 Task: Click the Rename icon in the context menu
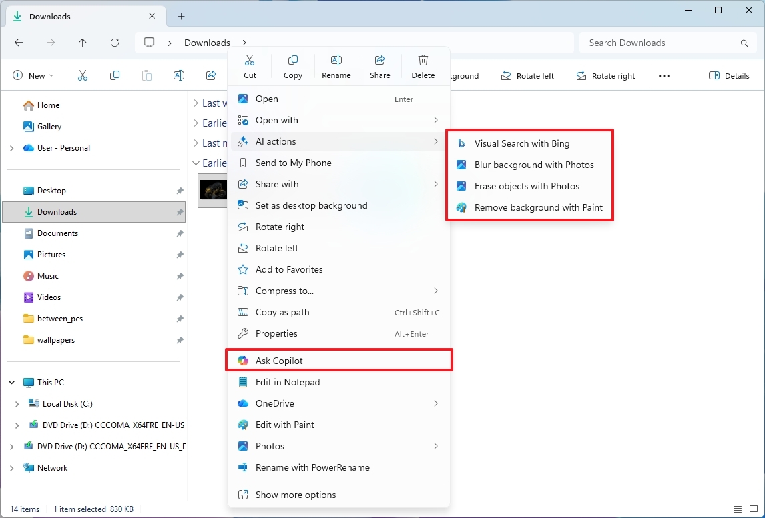pyautogui.click(x=336, y=61)
